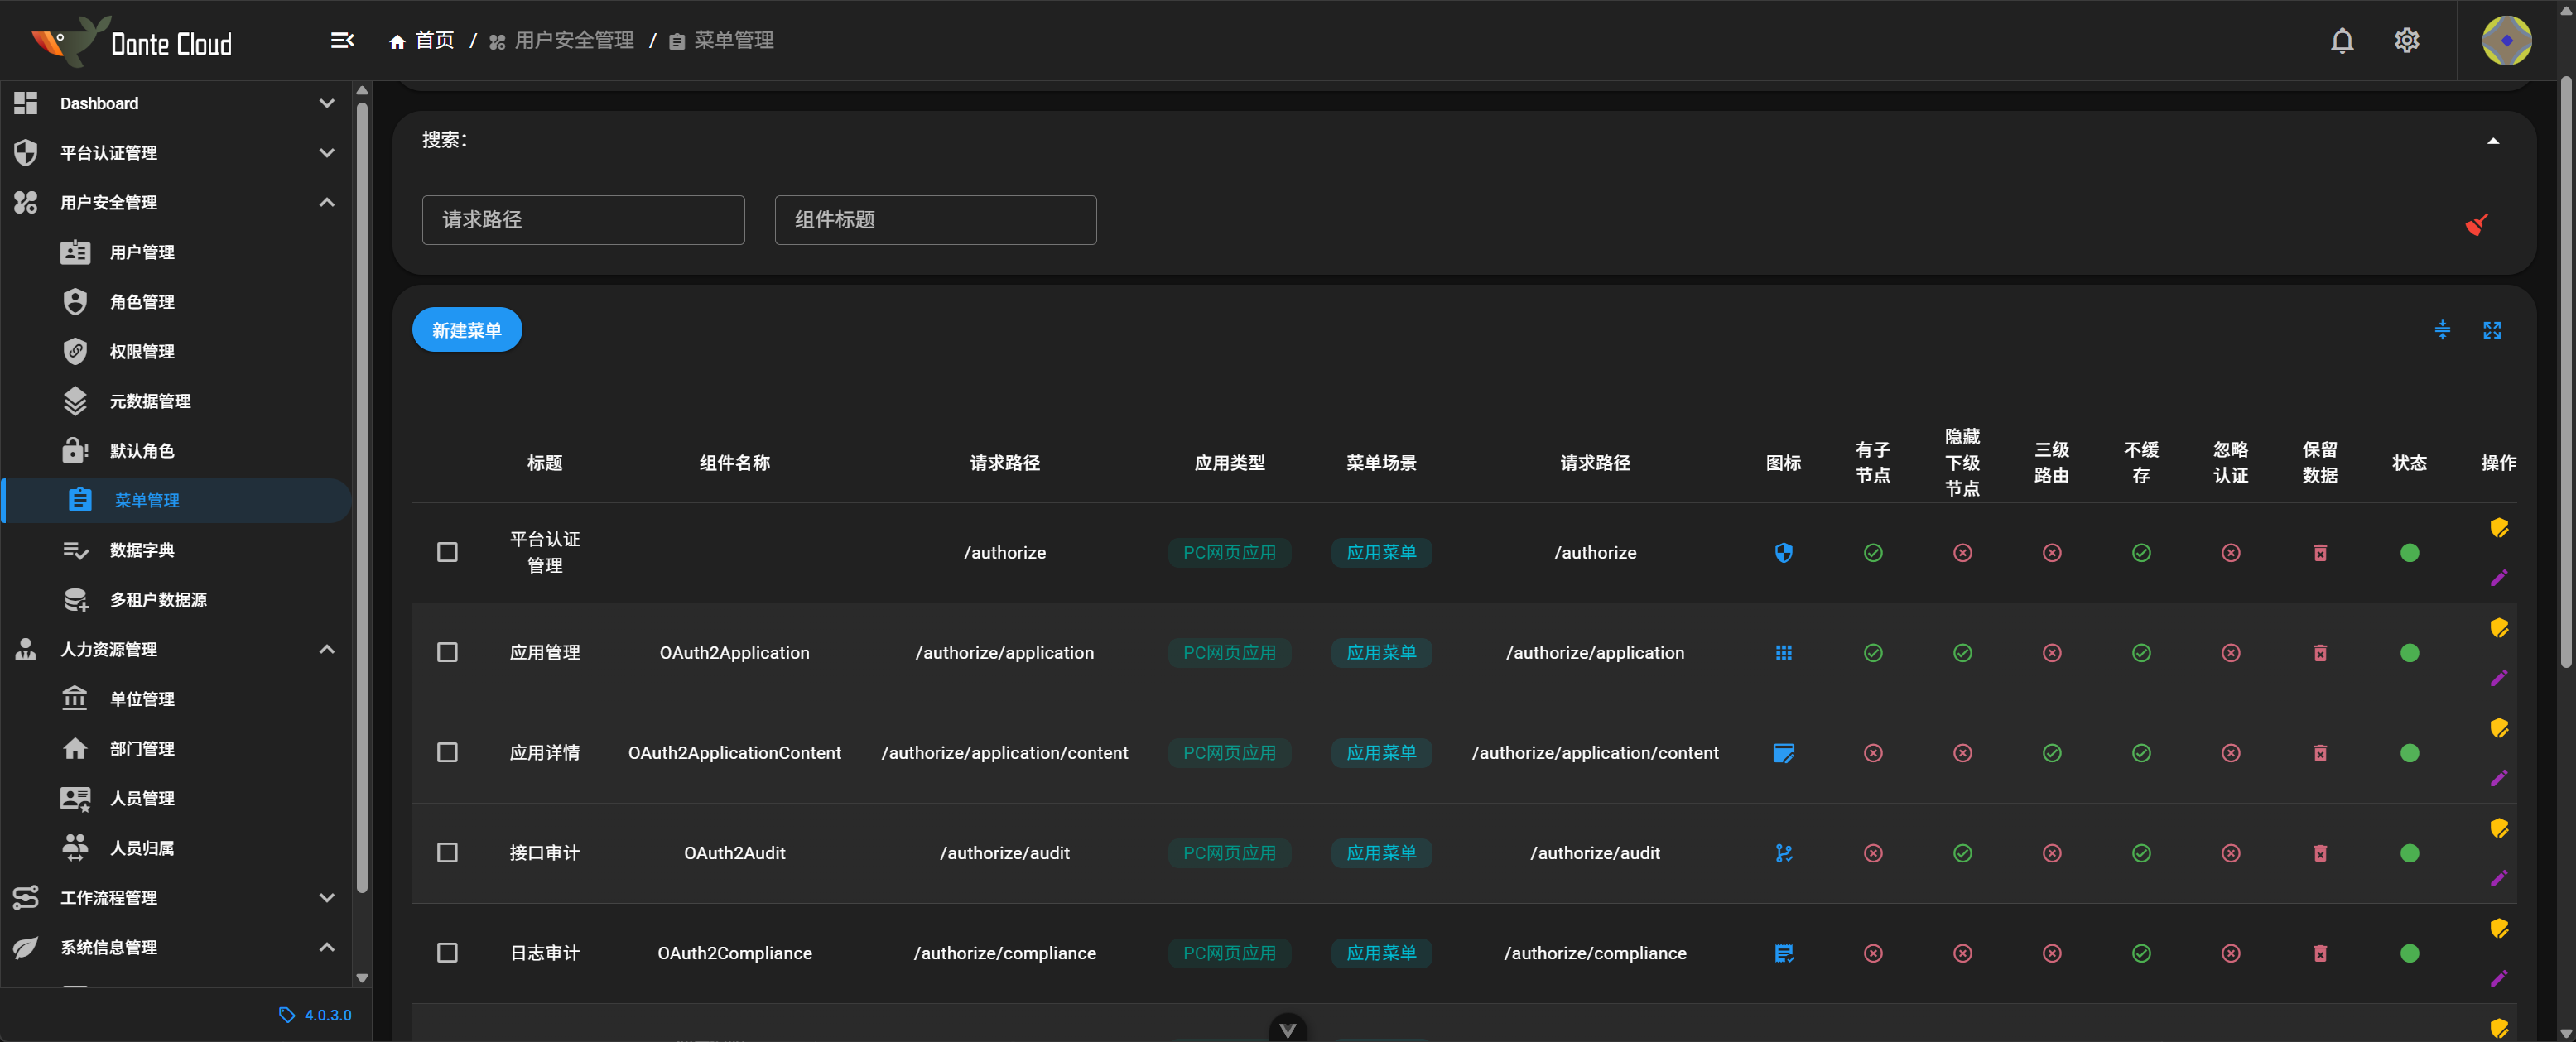Click yellow shield icon in 平台认证管理 row
This screenshot has width=2576, height=1042.
pyautogui.click(x=2498, y=527)
